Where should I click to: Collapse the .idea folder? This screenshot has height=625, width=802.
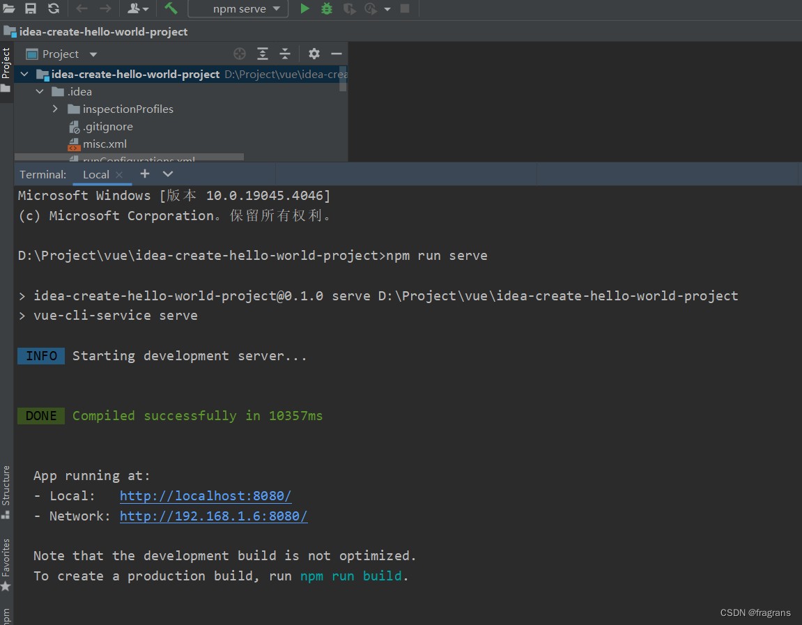coord(40,91)
